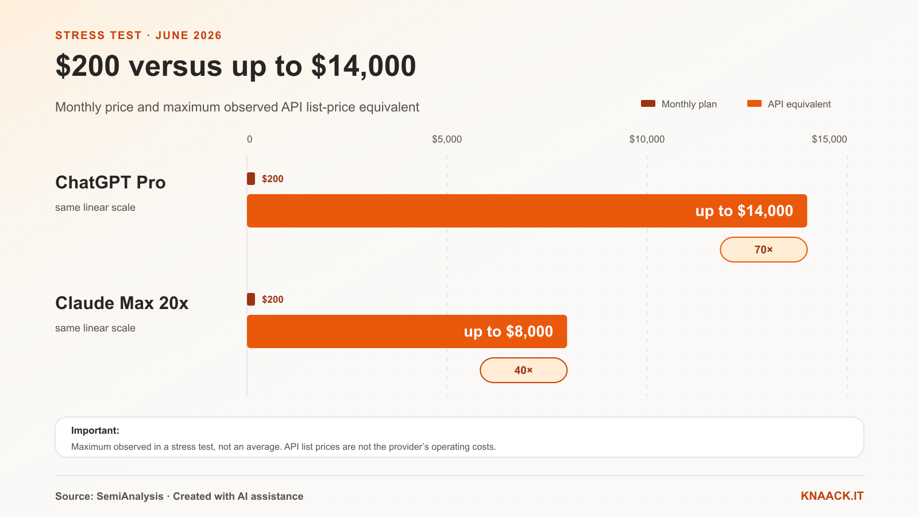Click the up to $14,000 bar
Image resolution: width=919 pixels, height=517 pixels.
pyautogui.click(x=527, y=211)
